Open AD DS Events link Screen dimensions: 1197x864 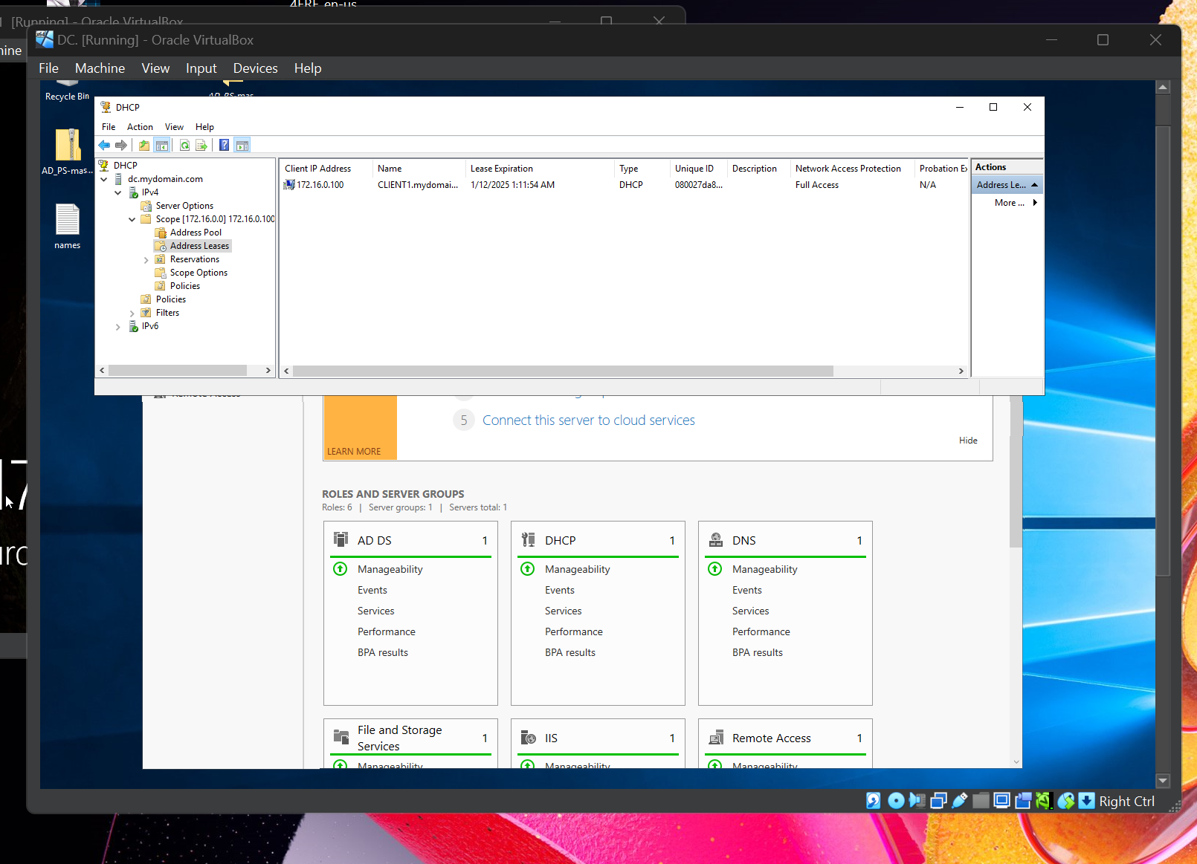(372, 590)
